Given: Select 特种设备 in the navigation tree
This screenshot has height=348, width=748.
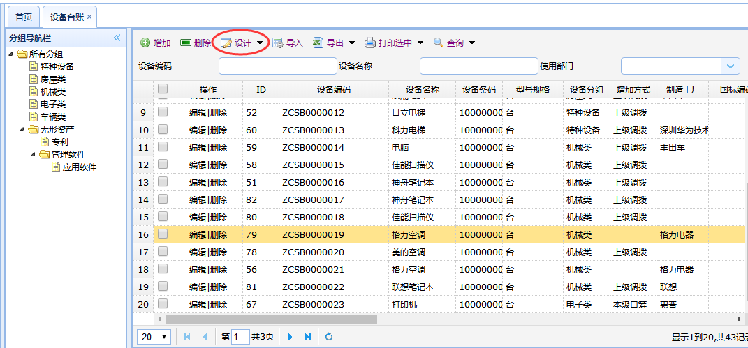Looking at the screenshot, I should [57, 66].
